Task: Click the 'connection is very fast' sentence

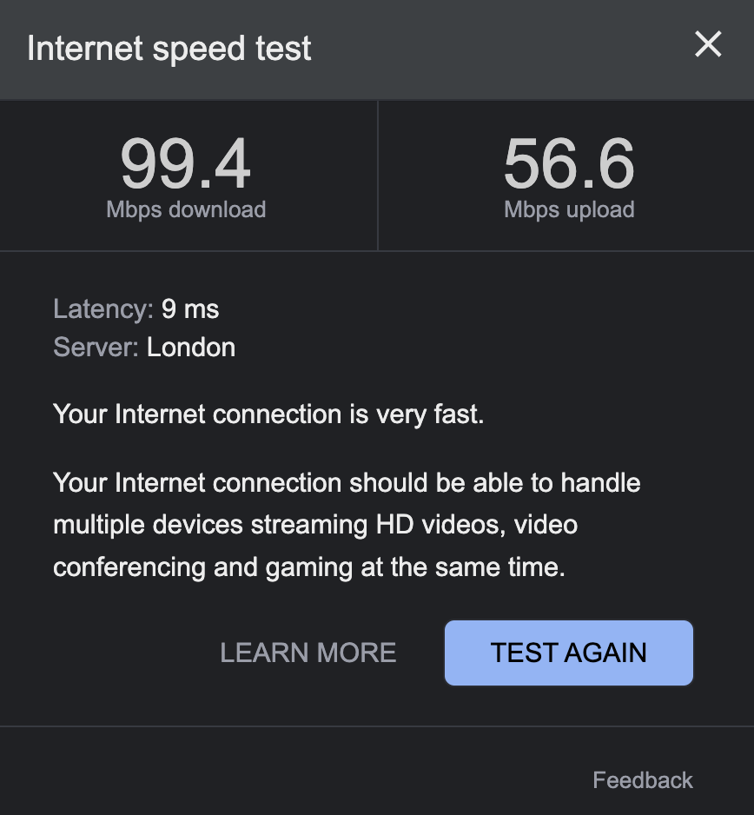Action: click(x=268, y=414)
